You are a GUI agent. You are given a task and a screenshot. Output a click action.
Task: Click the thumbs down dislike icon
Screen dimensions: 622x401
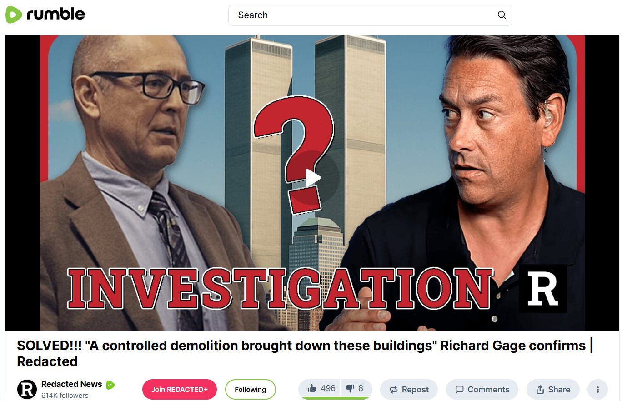pyautogui.click(x=350, y=388)
